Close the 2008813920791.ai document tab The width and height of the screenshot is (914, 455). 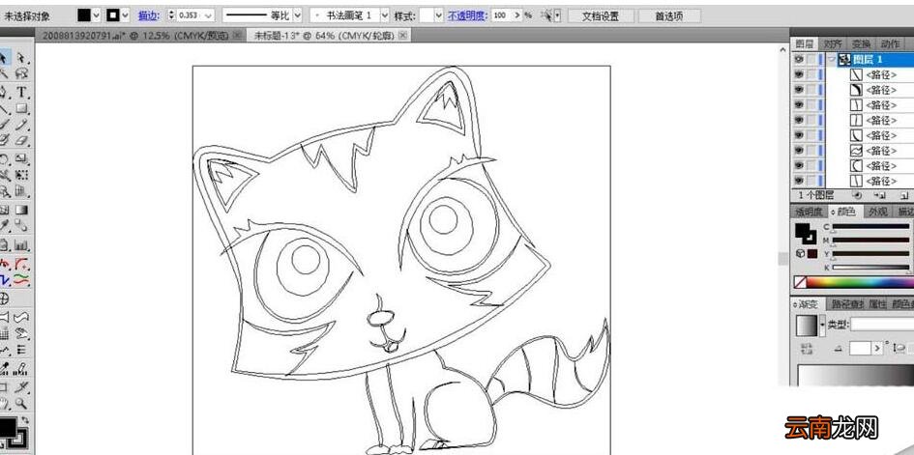pyautogui.click(x=237, y=36)
